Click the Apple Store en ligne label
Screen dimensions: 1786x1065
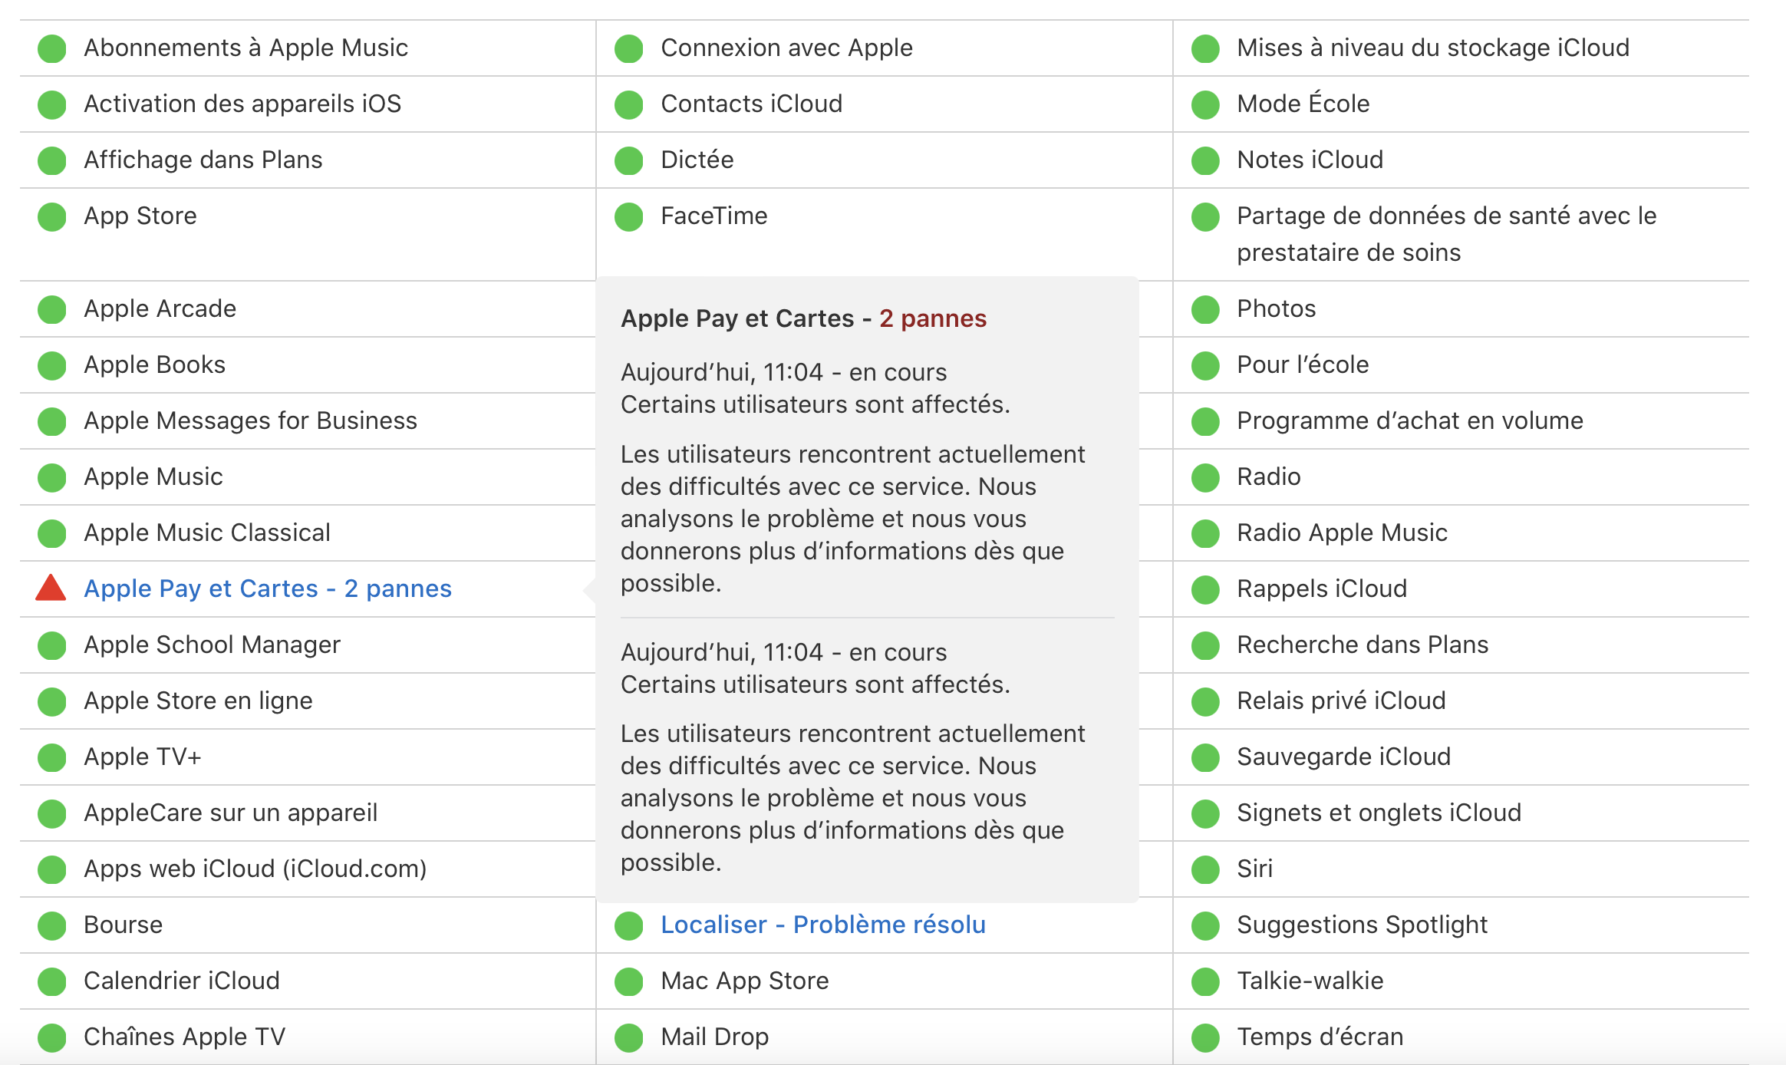point(198,701)
